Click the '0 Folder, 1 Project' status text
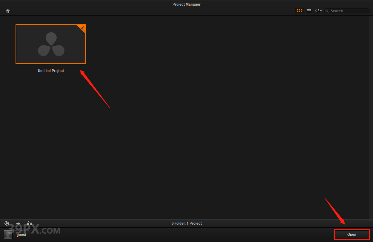Image resolution: width=373 pixels, height=242 pixels. click(186, 223)
